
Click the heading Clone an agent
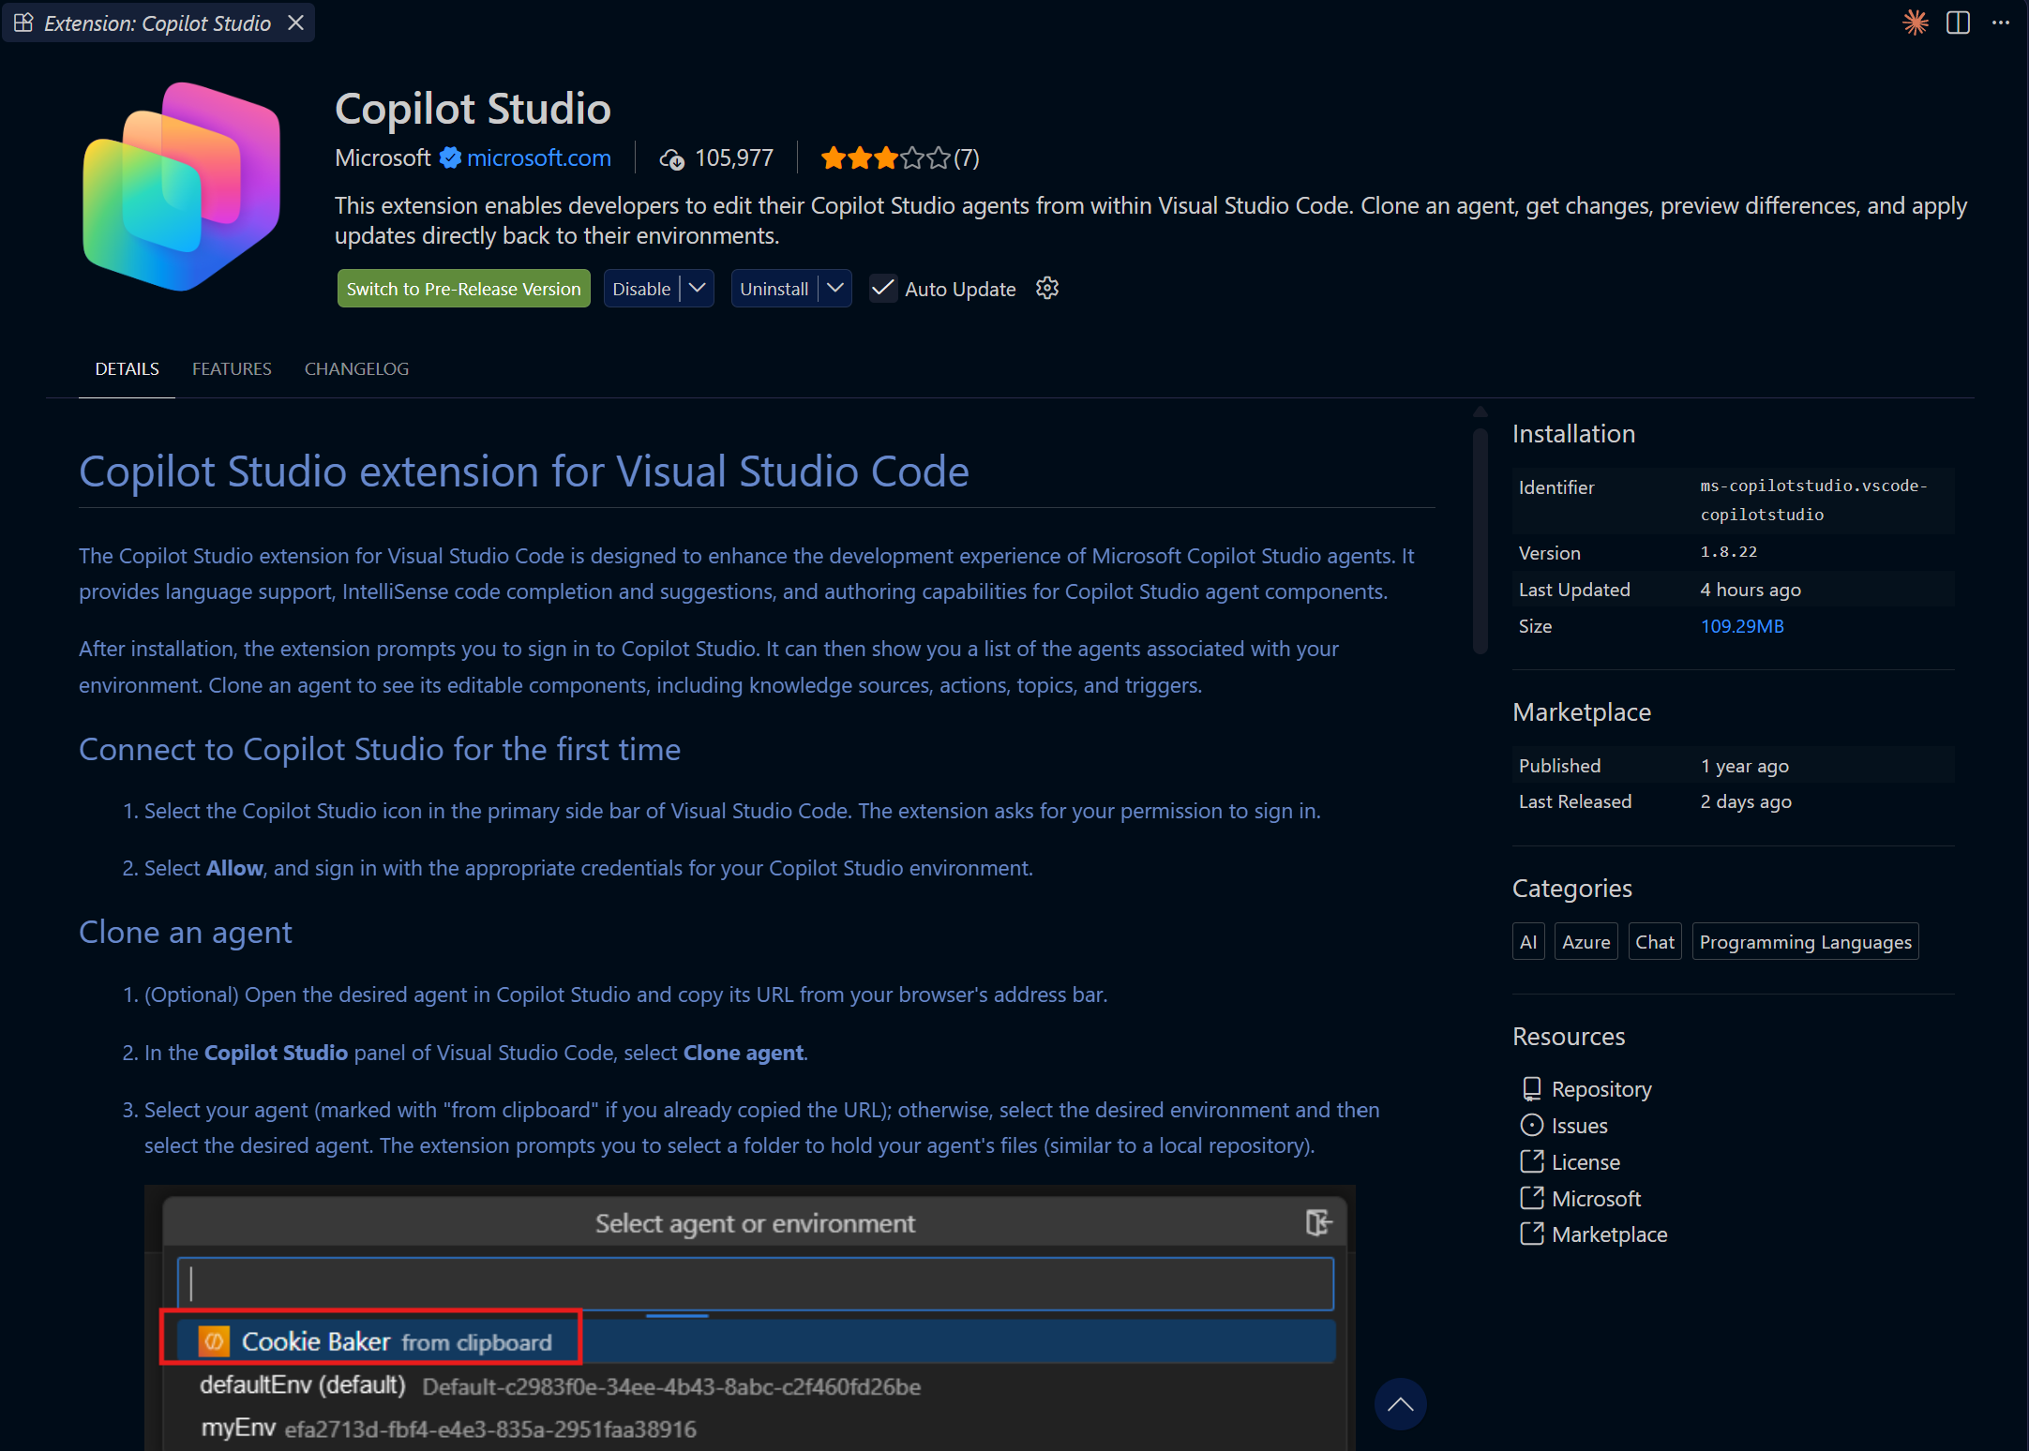(186, 933)
